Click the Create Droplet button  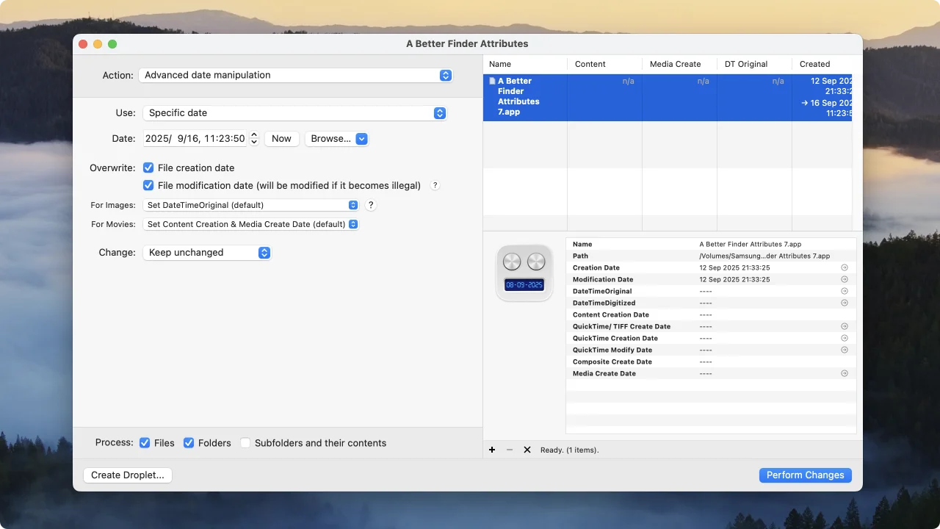pyautogui.click(x=128, y=475)
